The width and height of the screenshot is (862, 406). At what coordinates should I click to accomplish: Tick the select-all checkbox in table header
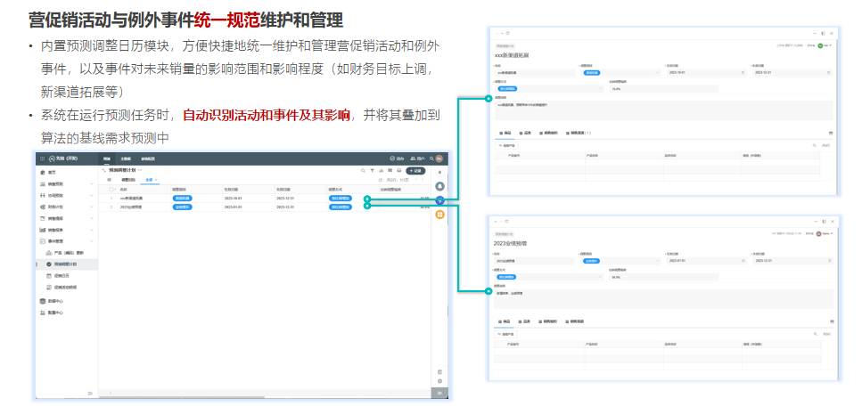coord(111,189)
